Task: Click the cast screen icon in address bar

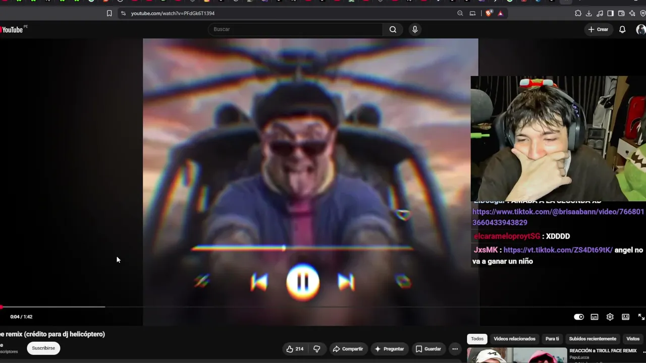Action: 473,14
